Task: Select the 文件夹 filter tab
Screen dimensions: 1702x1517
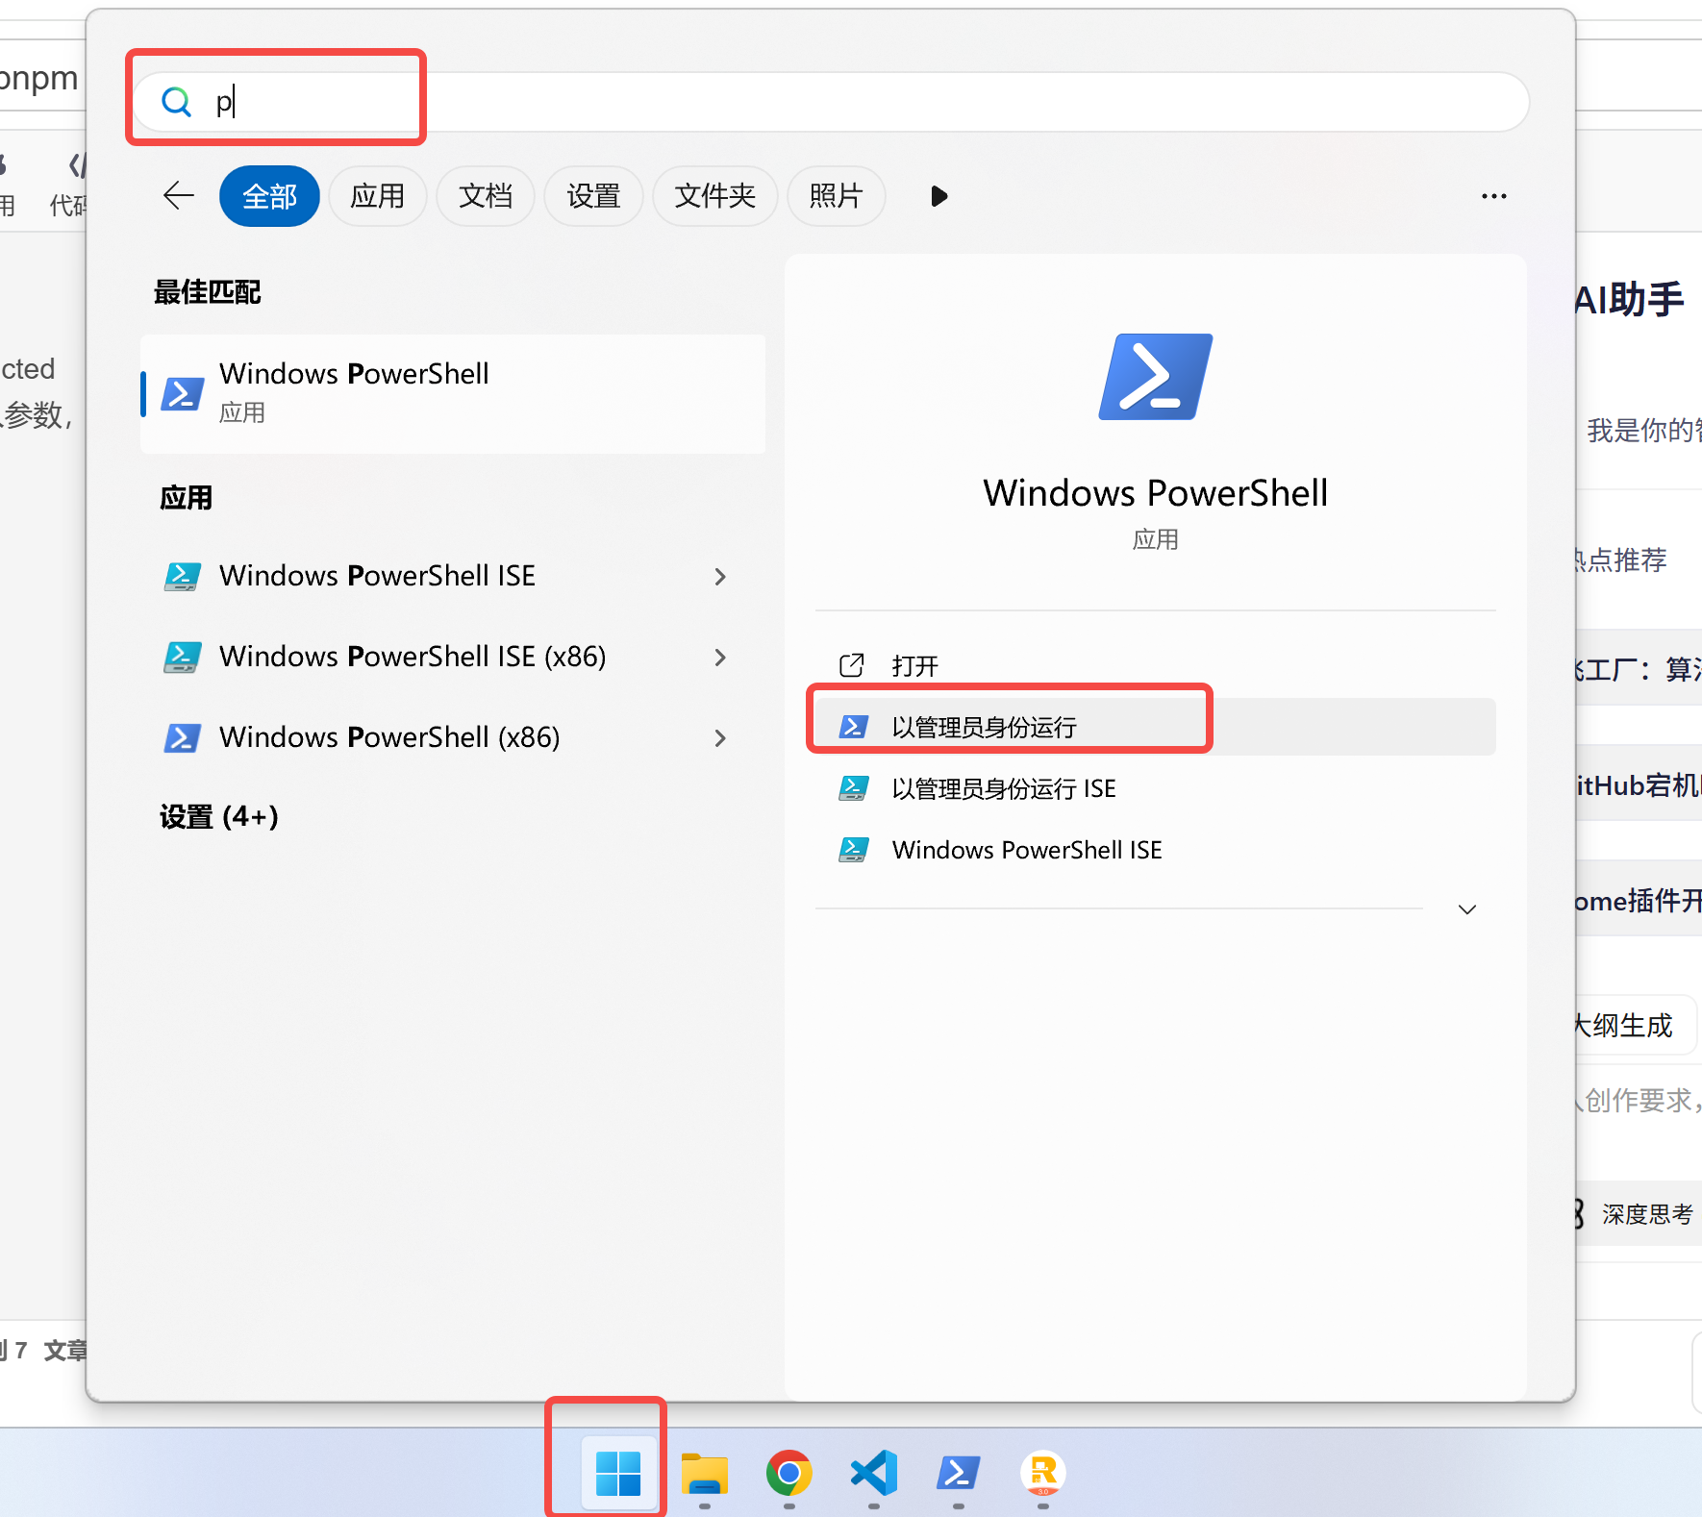Action: pyautogui.click(x=714, y=196)
